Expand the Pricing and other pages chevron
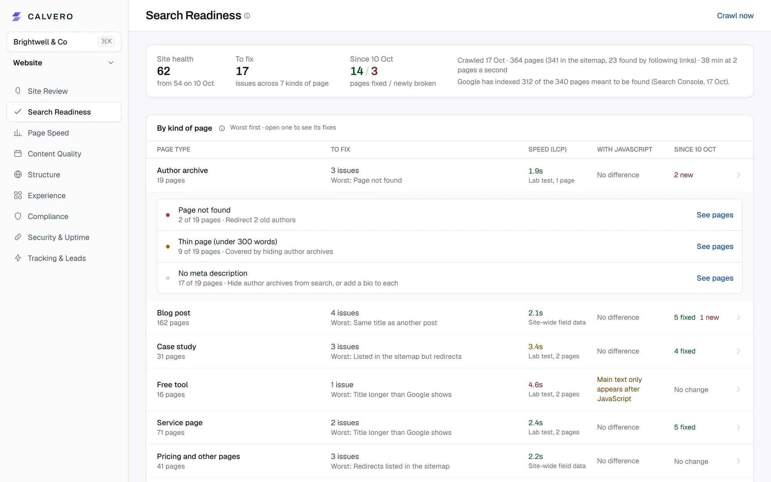 tap(738, 461)
